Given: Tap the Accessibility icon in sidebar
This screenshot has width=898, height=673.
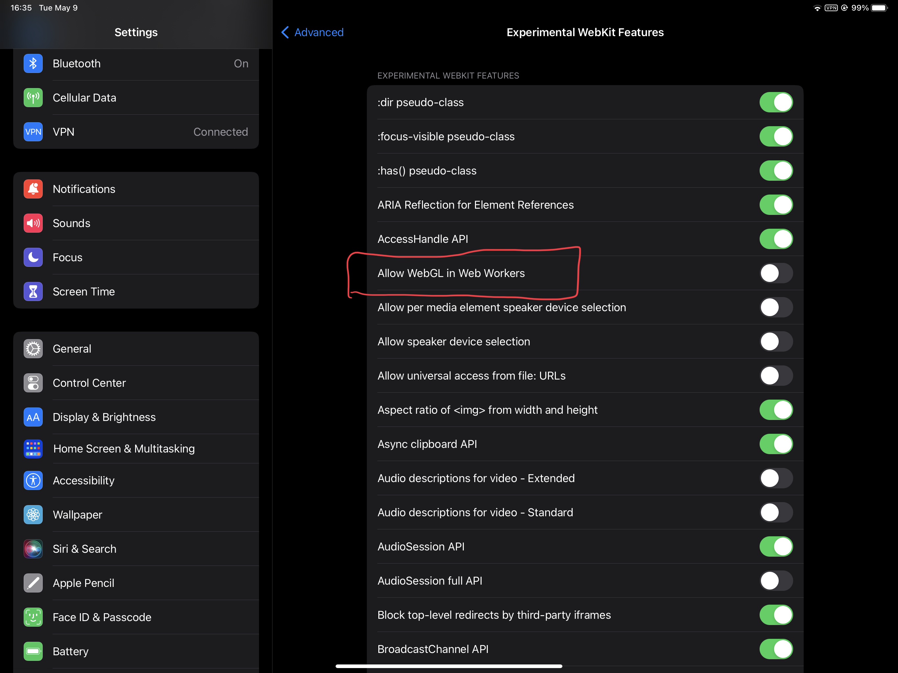Looking at the screenshot, I should pyautogui.click(x=33, y=480).
